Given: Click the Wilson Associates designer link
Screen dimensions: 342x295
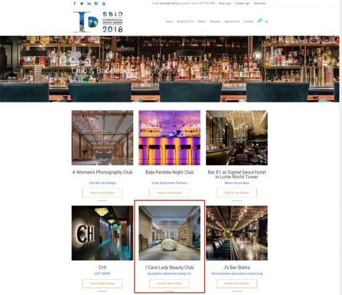Looking at the screenshot, I should pyautogui.click(x=237, y=183).
